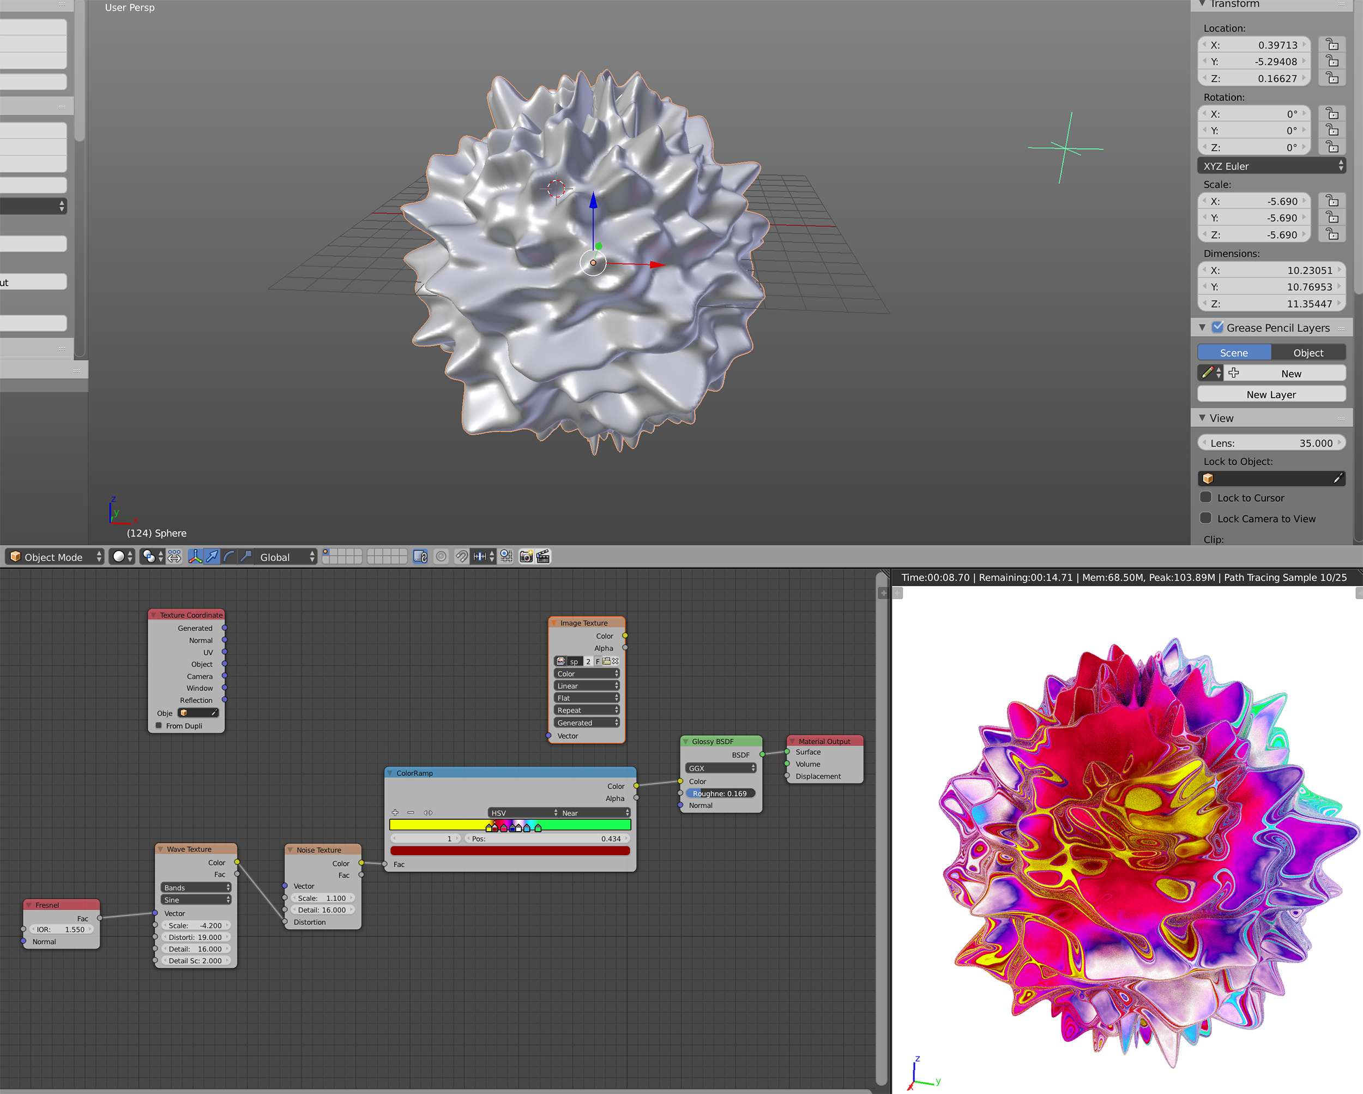Click the OpenGL render camera icon
The height and width of the screenshot is (1094, 1363).
pos(526,556)
